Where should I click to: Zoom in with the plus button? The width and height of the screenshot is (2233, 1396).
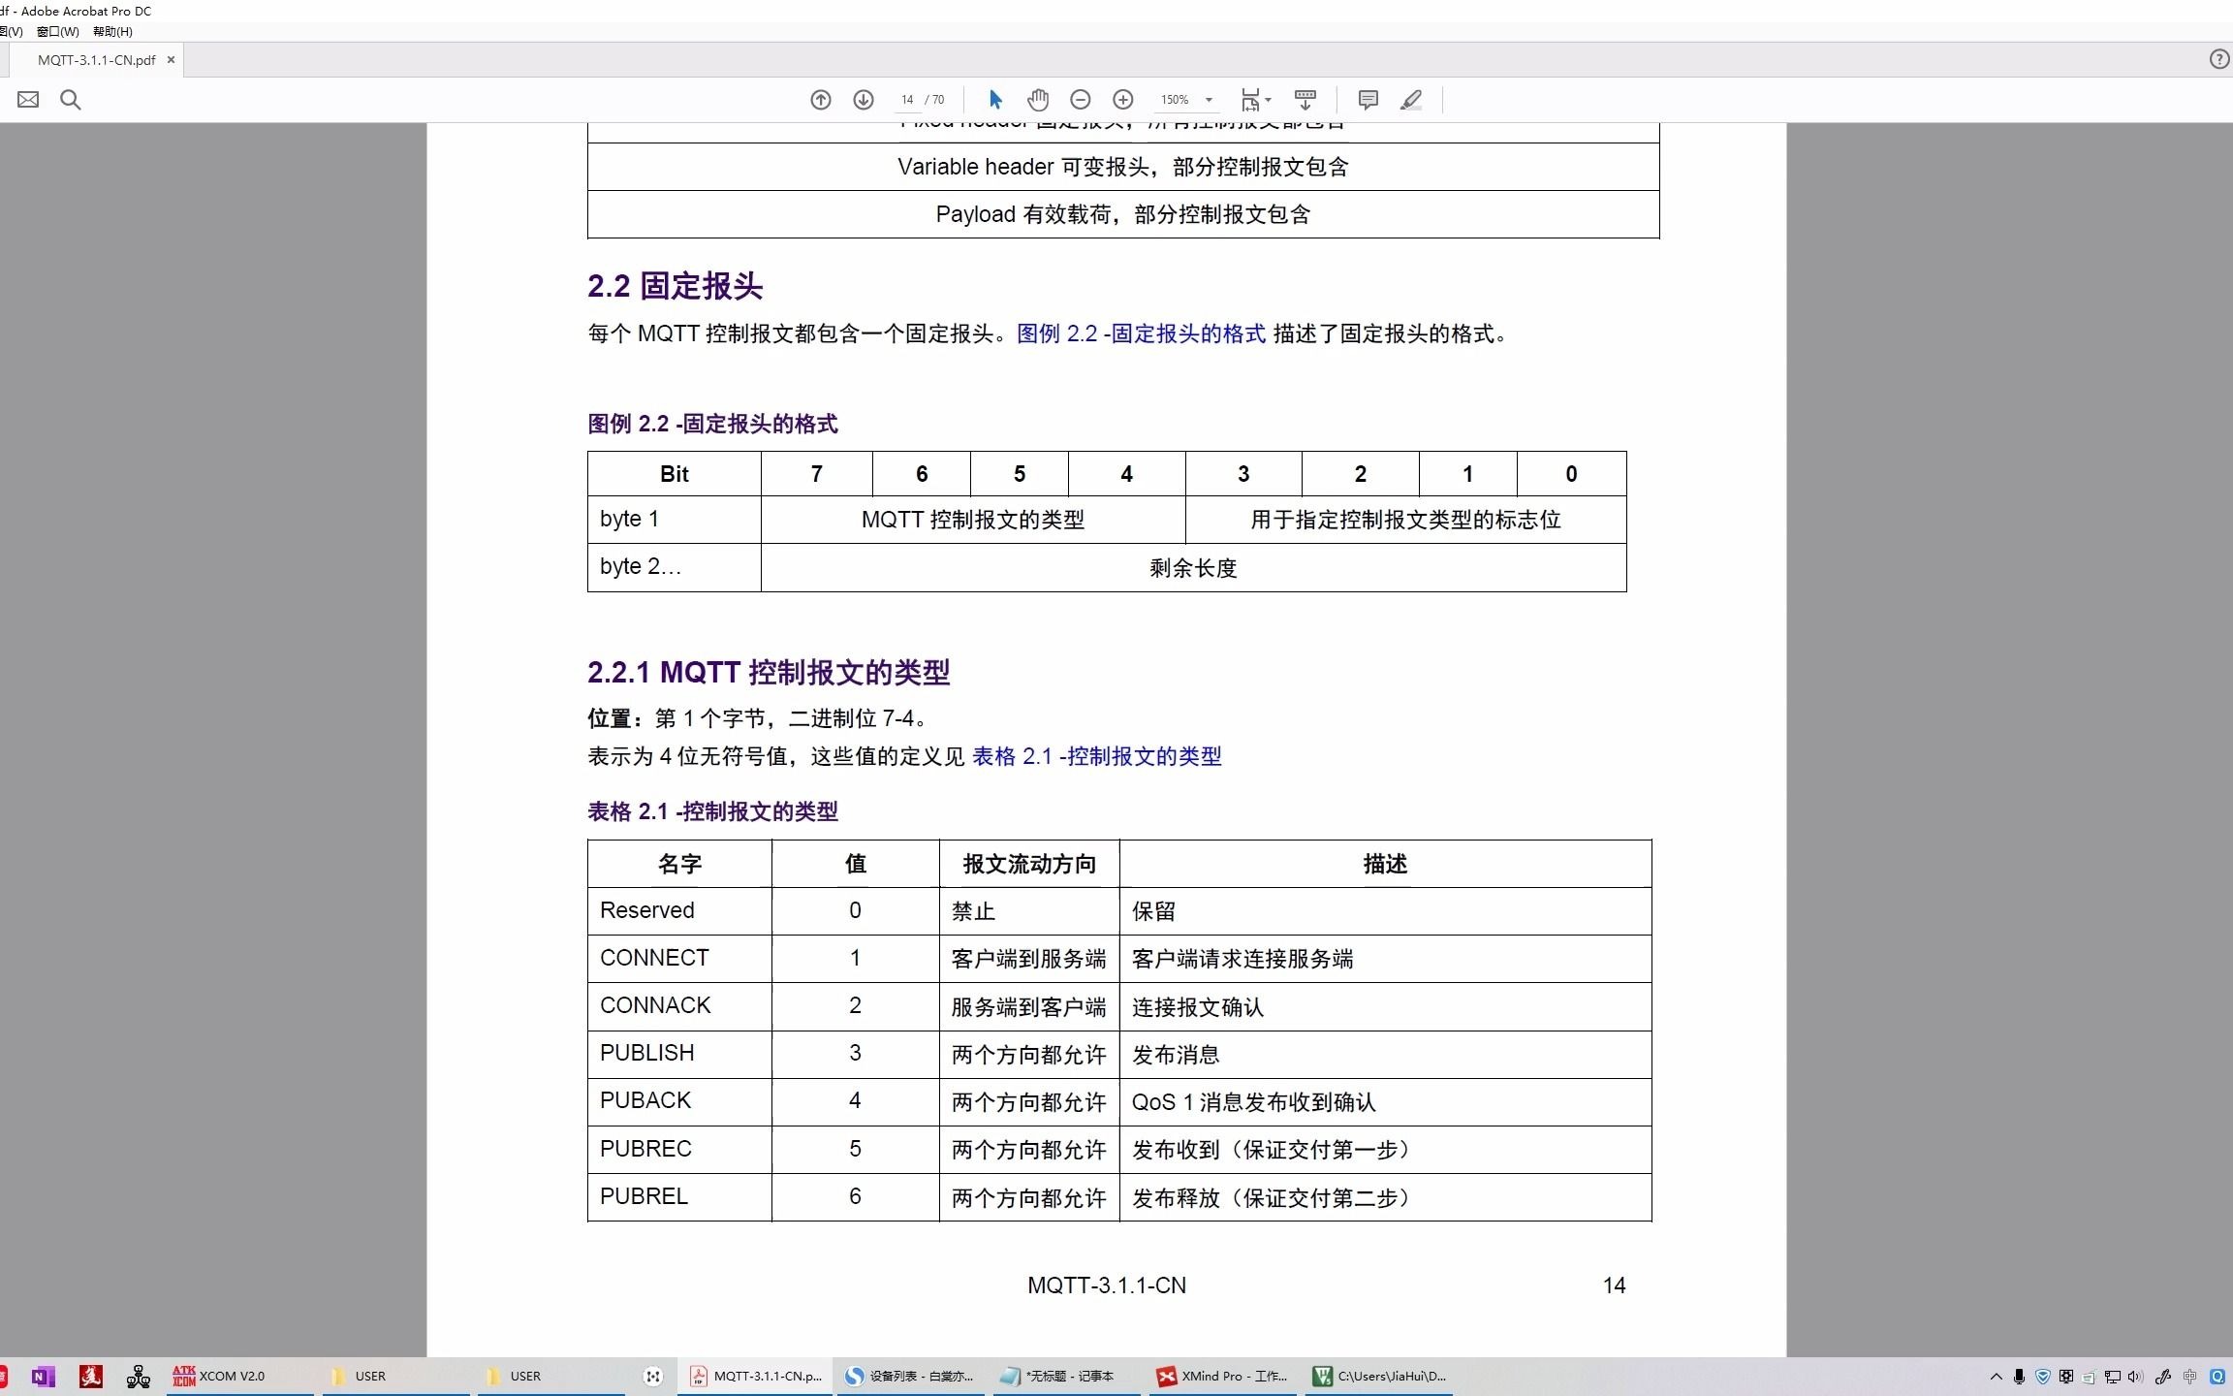[1123, 100]
